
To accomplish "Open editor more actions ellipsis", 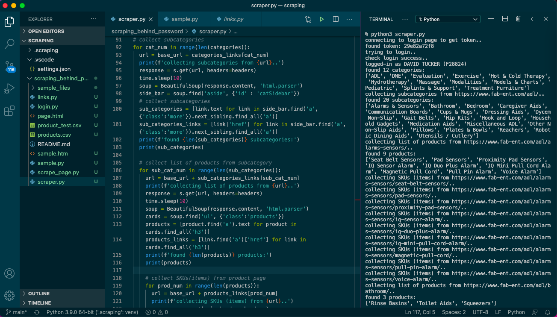I will coord(349,19).
